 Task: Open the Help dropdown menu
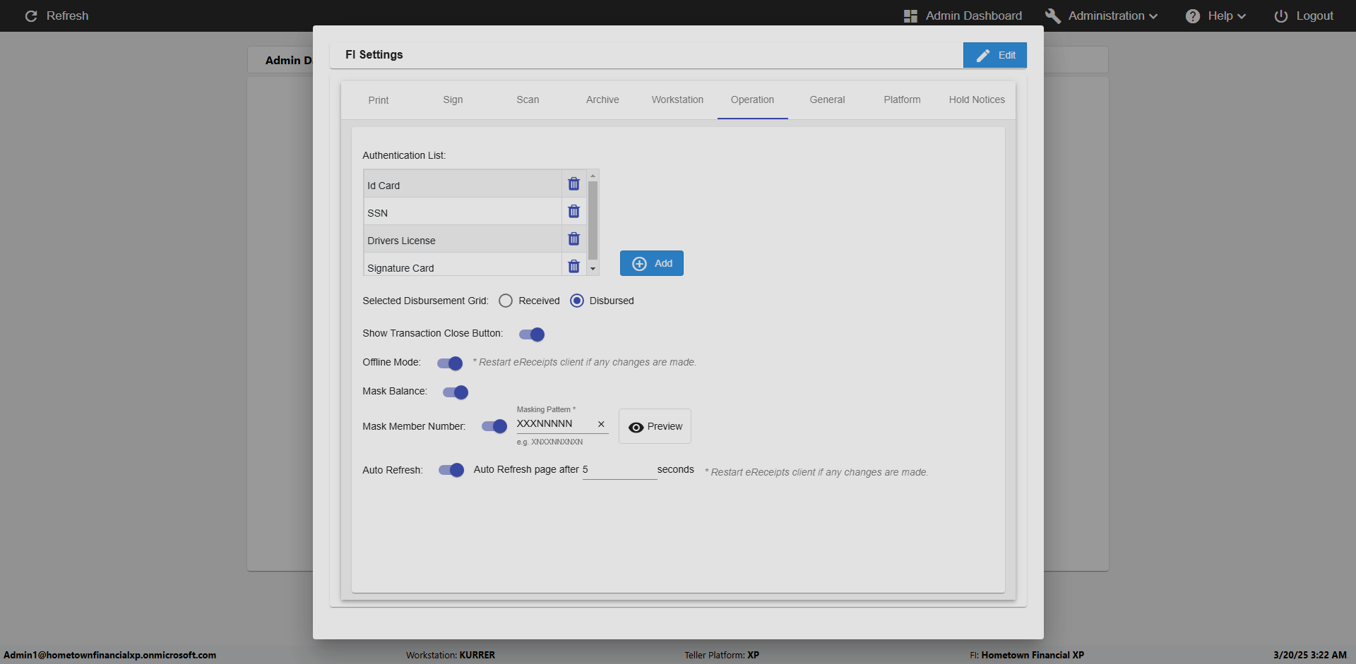1215,16
